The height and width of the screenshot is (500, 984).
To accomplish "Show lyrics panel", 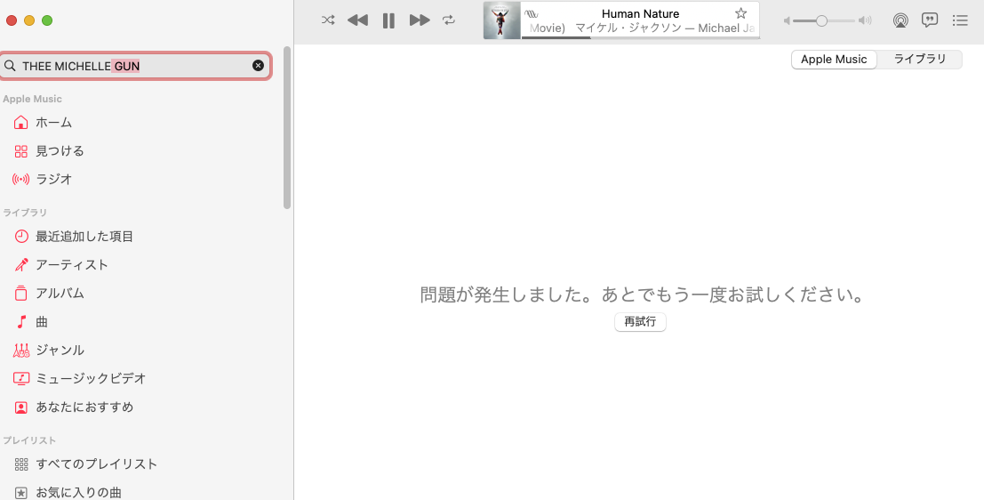I will (x=930, y=20).
